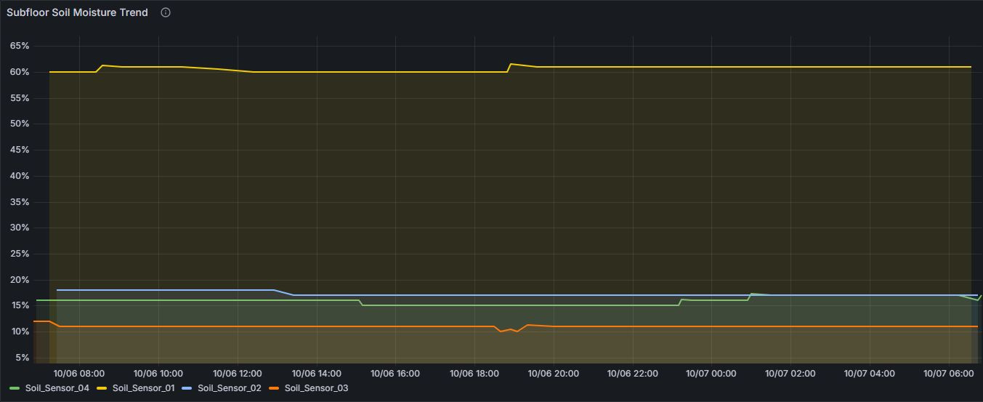Open the Subfloor Soil Moisture Trend panel title
Viewport: 983px width, 402px height.
pos(77,12)
